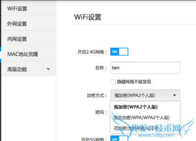Click the 加密方式 label
Image resolution: width=196 pixels, height=141 pixels.
tap(97, 96)
